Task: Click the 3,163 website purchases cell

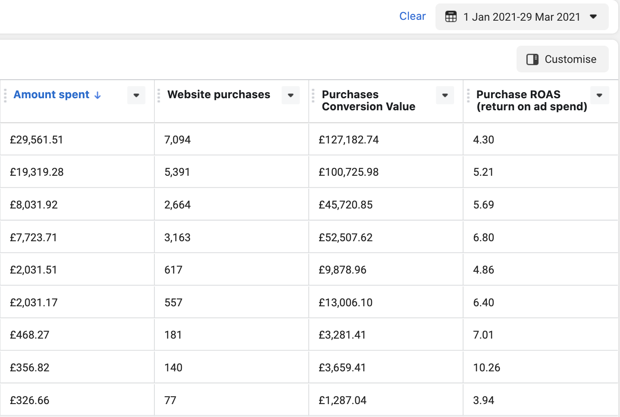Action: [x=232, y=237]
